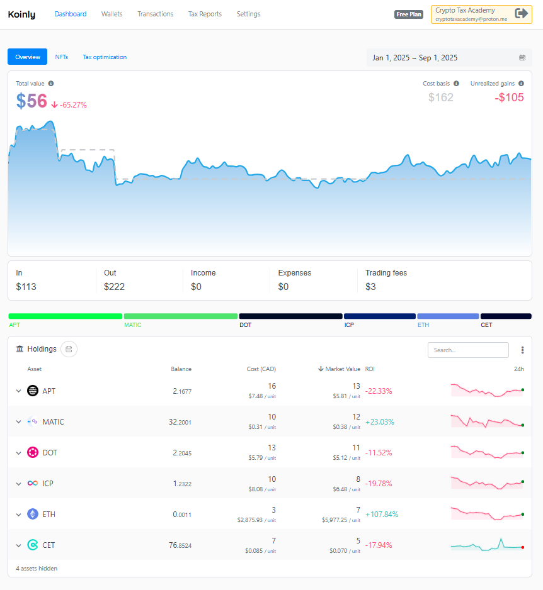Go to the Transactions page
The image size is (543, 590).
[155, 14]
